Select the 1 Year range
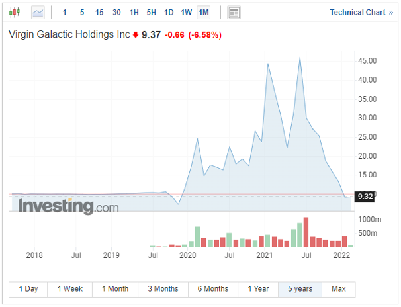The width and height of the screenshot is (401, 307). click(258, 289)
